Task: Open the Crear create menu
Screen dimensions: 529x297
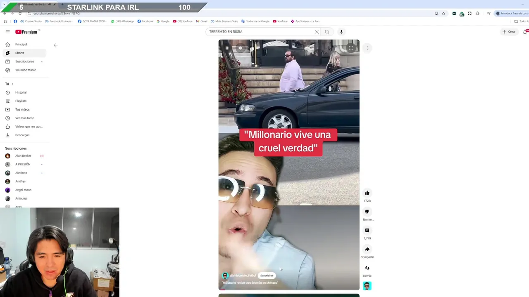Action: point(509,32)
